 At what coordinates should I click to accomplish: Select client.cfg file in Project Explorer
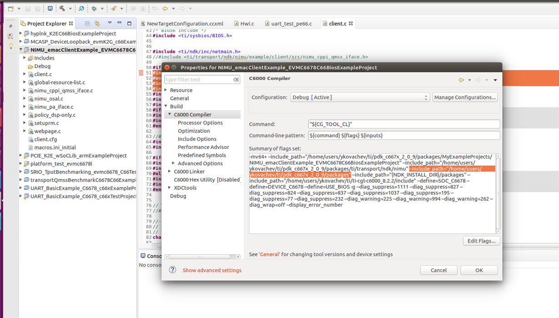click(x=45, y=139)
